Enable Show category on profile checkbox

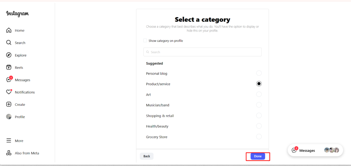click(145, 41)
